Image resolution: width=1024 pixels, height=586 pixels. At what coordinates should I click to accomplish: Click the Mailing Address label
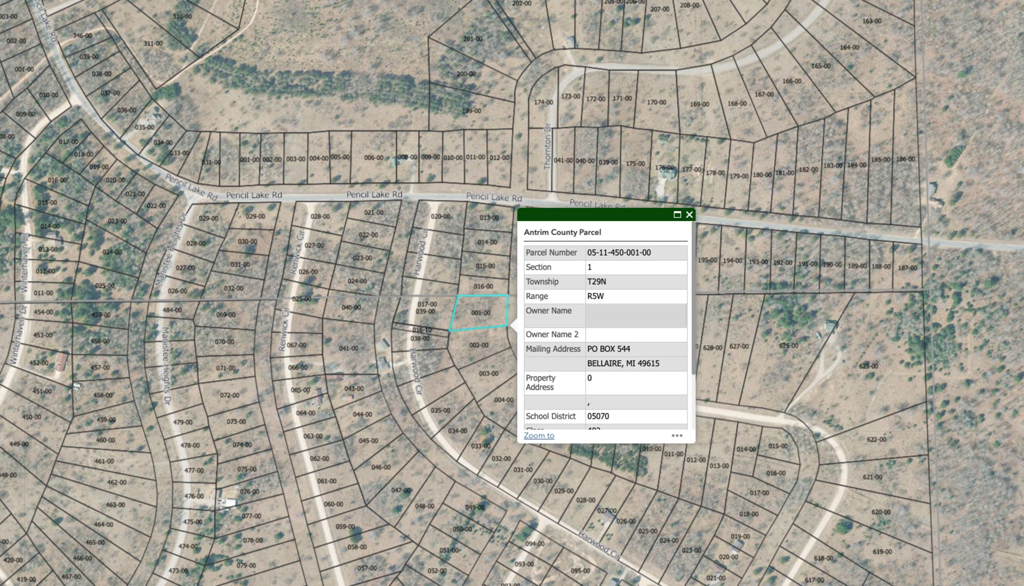pos(553,348)
